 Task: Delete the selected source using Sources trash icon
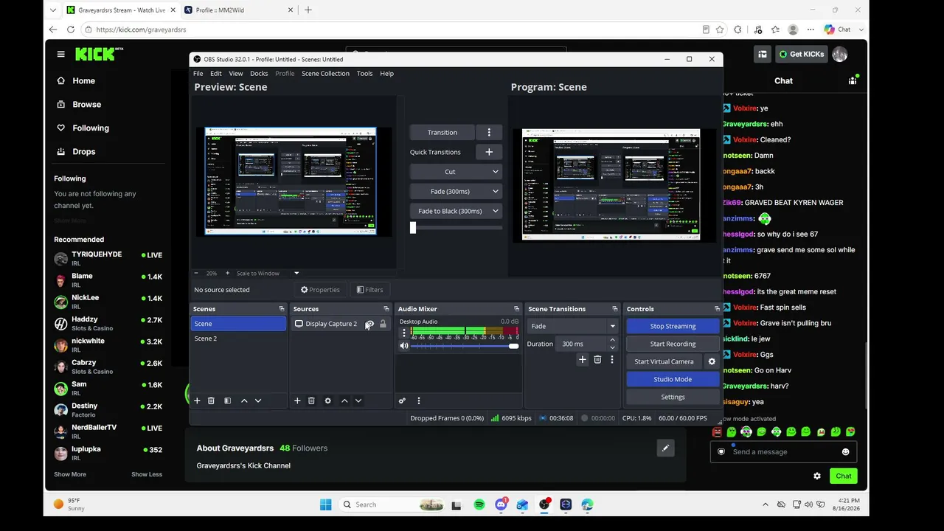point(311,400)
